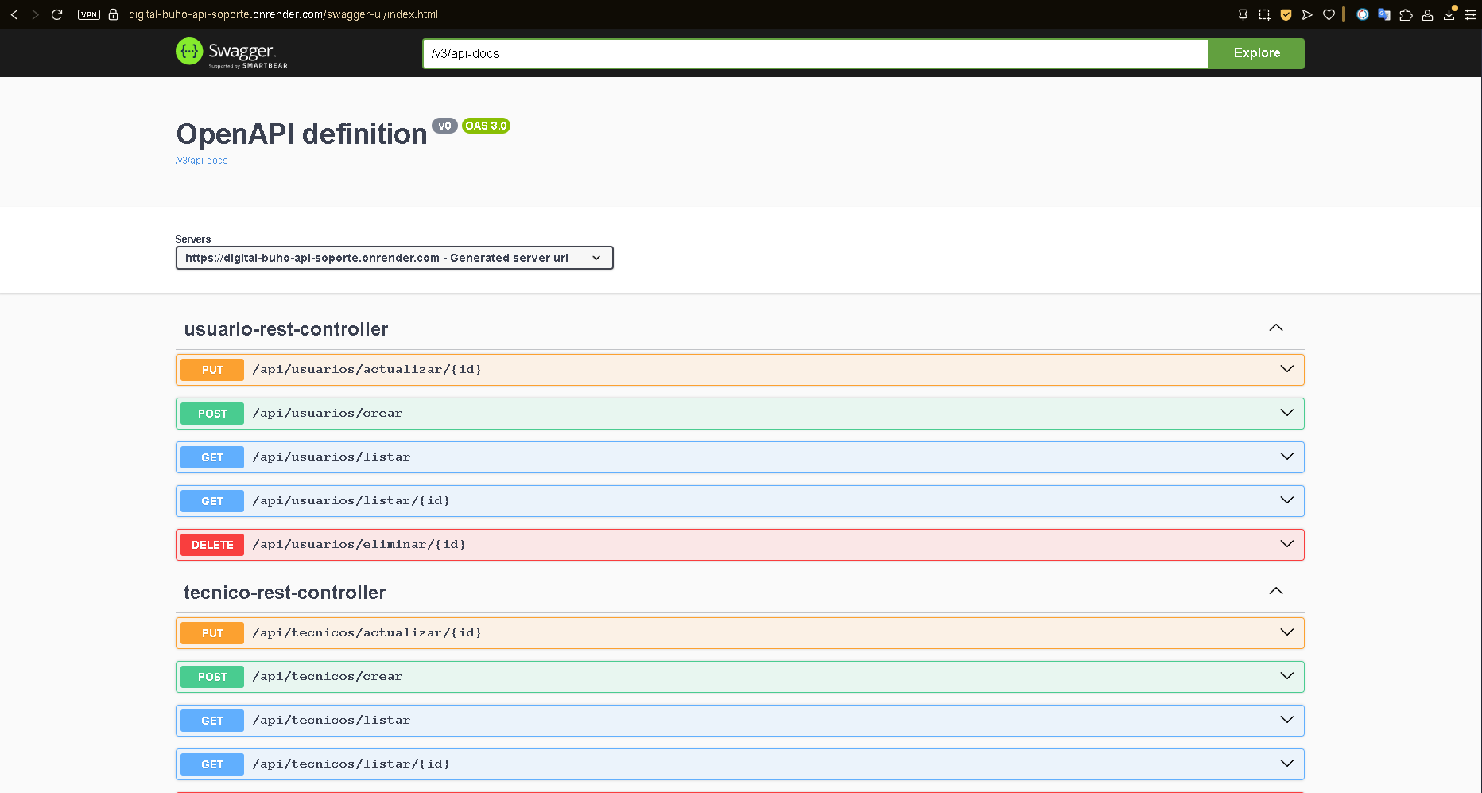Viewport: 1482px width, 793px height.
Task: Expand PUT /api/usuarios/actualizar/{id}
Action: pyautogui.click(x=740, y=370)
